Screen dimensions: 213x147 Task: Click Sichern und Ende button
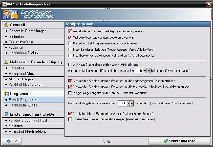(179, 141)
